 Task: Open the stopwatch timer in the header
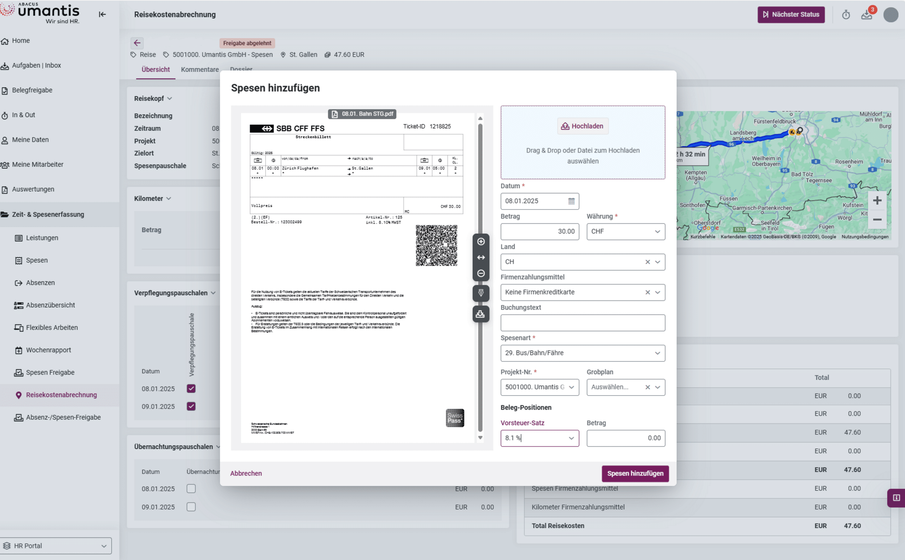click(846, 14)
